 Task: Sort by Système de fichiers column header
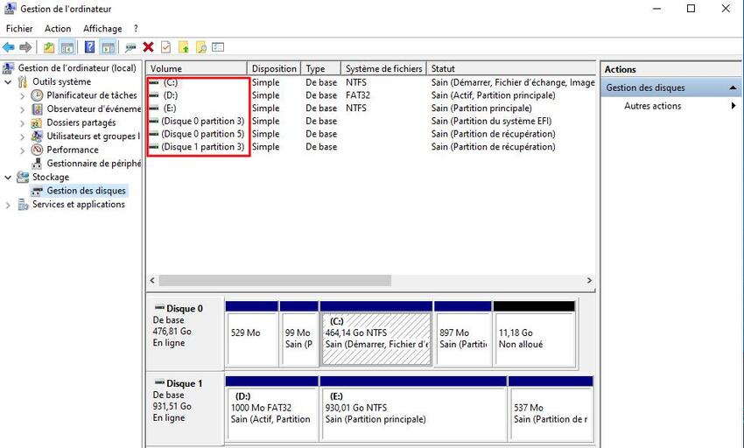(384, 69)
